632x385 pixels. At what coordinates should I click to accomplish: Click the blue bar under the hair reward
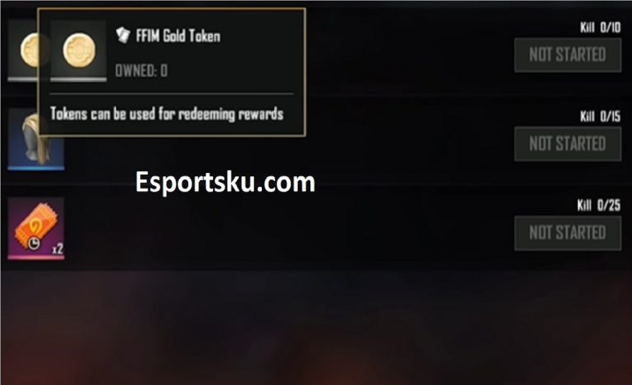pyautogui.click(x=36, y=168)
